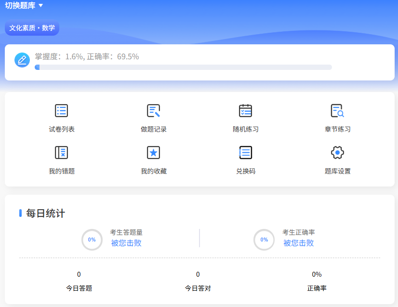Expand the 切换题库 dropdown arrow
398x307 pixels.
40,6
